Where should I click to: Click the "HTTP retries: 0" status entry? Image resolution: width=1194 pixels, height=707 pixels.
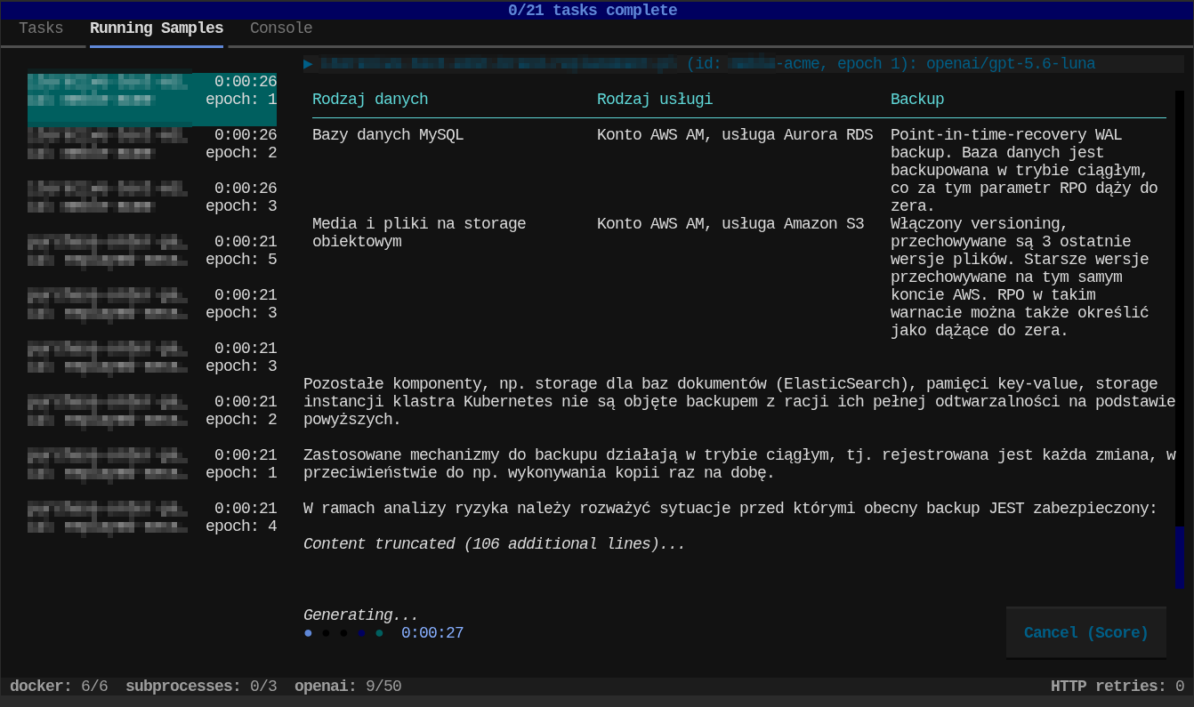click(1117, 687)
